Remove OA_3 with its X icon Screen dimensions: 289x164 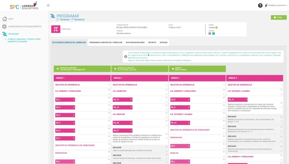point(109,113)
